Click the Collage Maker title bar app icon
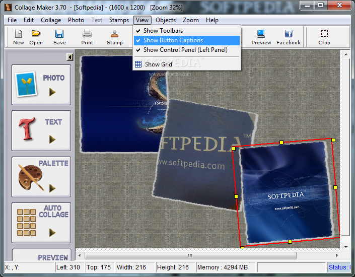 click(9, 8)
